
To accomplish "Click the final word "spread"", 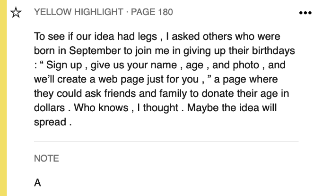I will point(50,122).
